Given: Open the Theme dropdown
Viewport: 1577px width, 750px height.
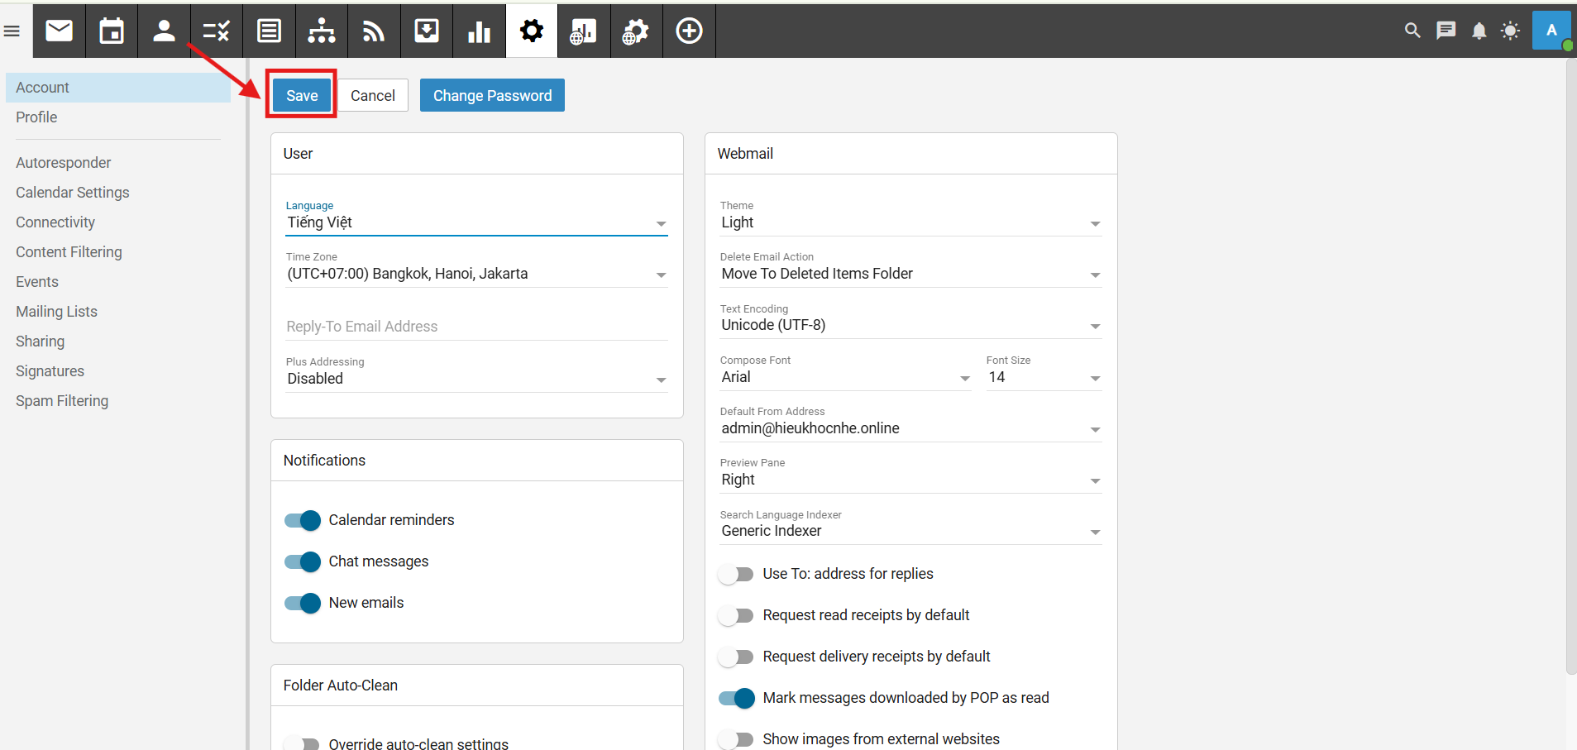Looking at the screenshot, I should point(910,222).
